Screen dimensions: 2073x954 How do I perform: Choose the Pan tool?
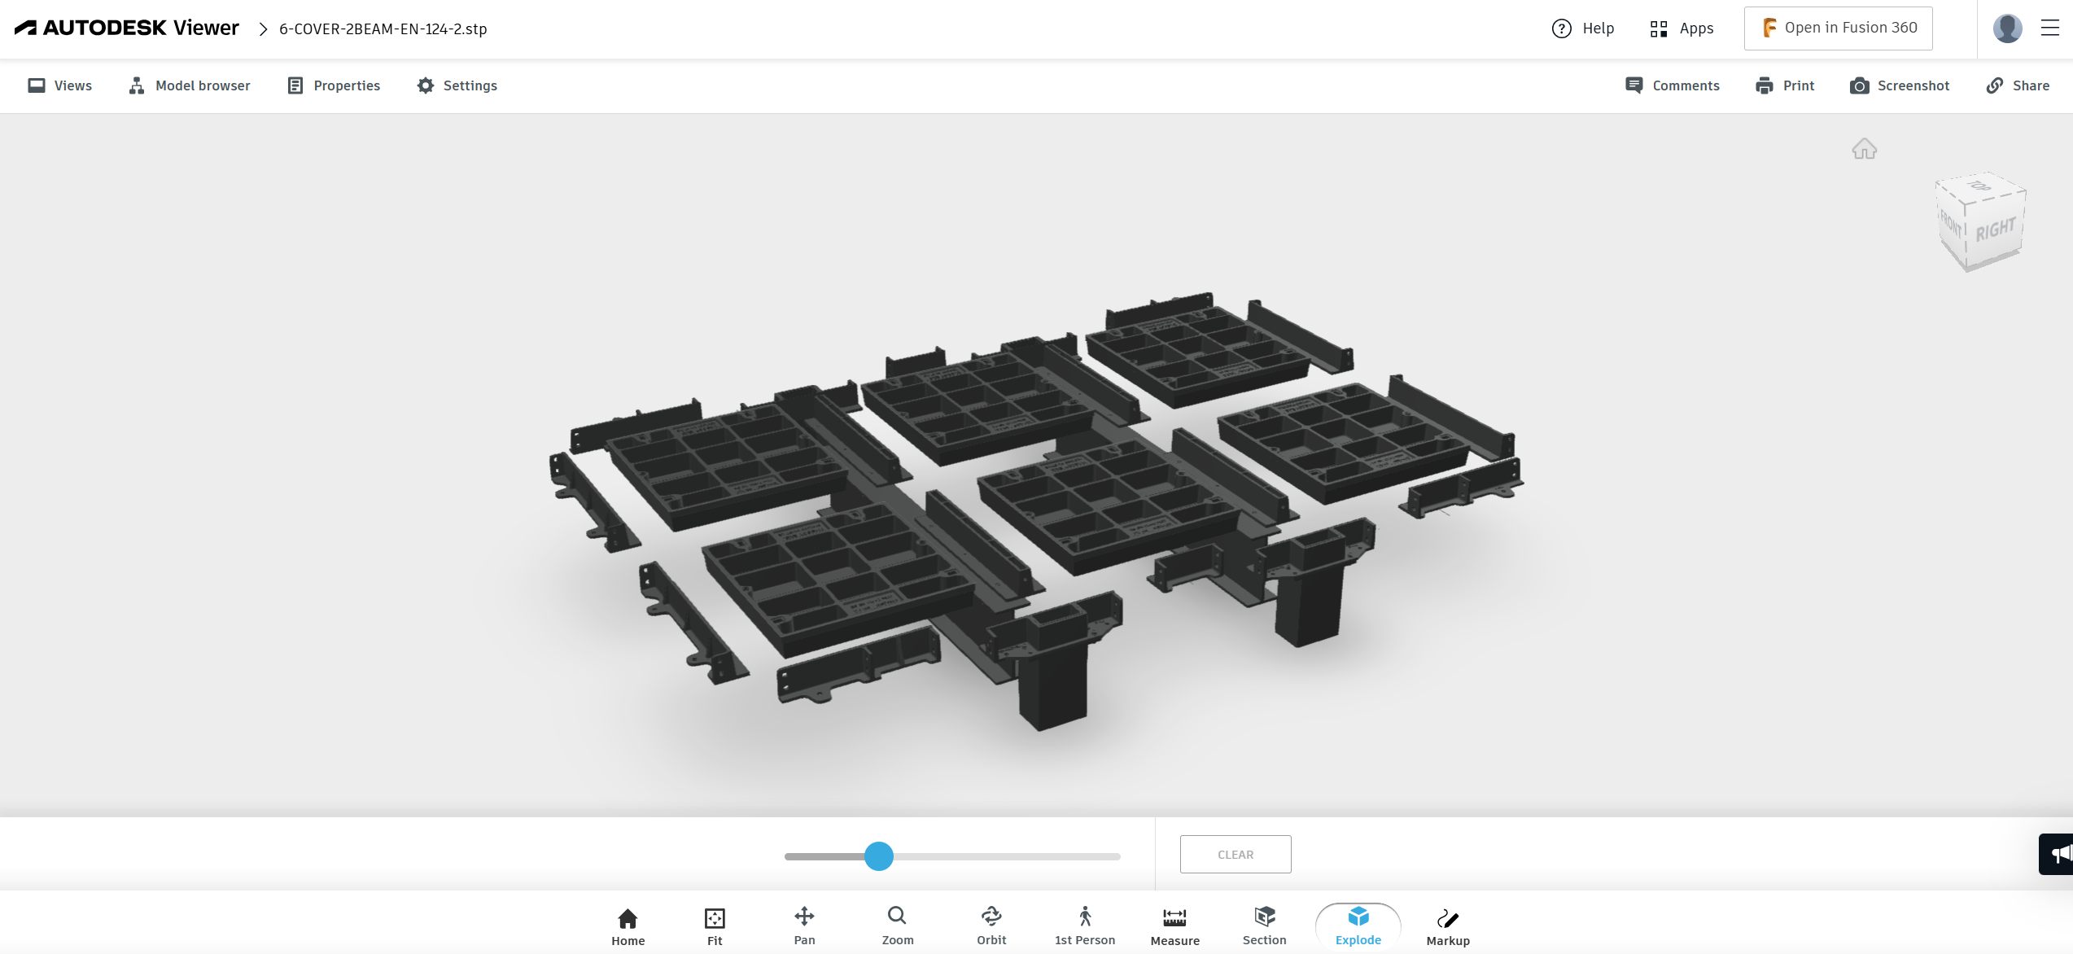pyautogui.click(x=804, y=926)
